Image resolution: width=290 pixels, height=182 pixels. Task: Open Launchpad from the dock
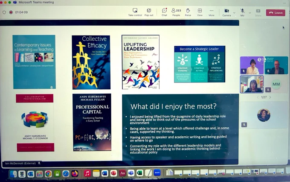[39, 173]
